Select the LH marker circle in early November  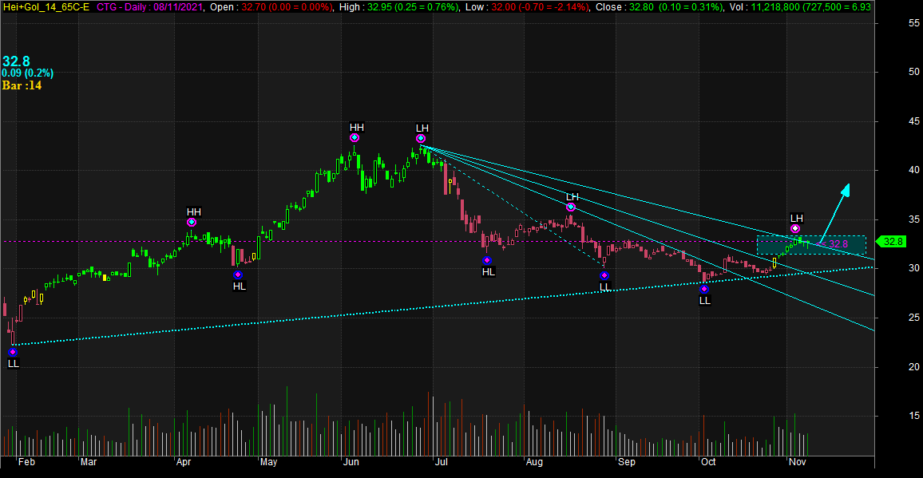[795, 228]
